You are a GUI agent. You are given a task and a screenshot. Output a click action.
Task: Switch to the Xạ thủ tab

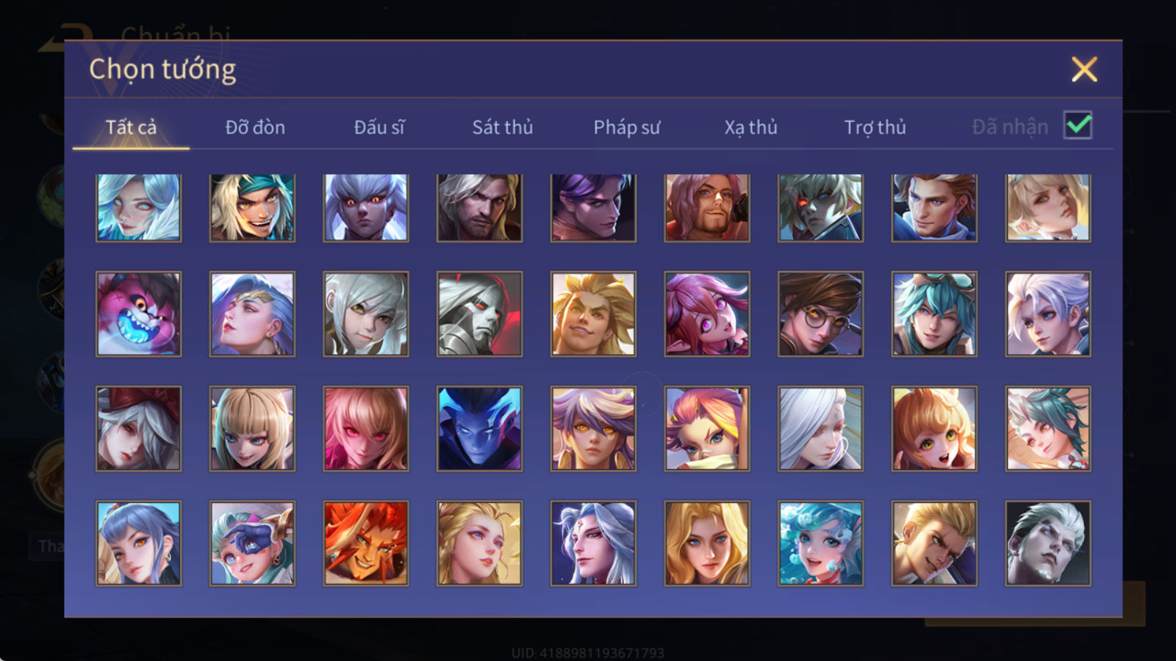750,127
